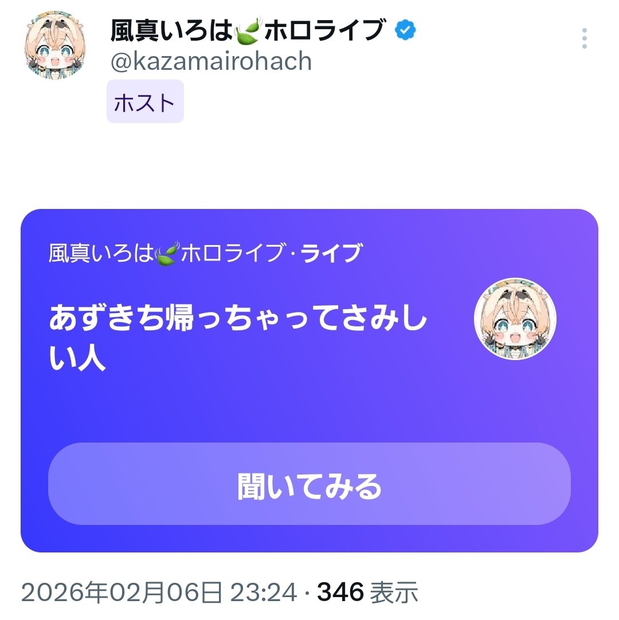Open the 2026年02月06日 post date link
619x620 pixels.
click(x=121, y=593)
